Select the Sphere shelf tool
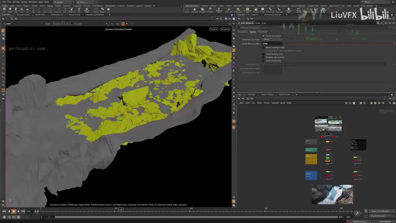Screen dimensions: 396x223 10,10
